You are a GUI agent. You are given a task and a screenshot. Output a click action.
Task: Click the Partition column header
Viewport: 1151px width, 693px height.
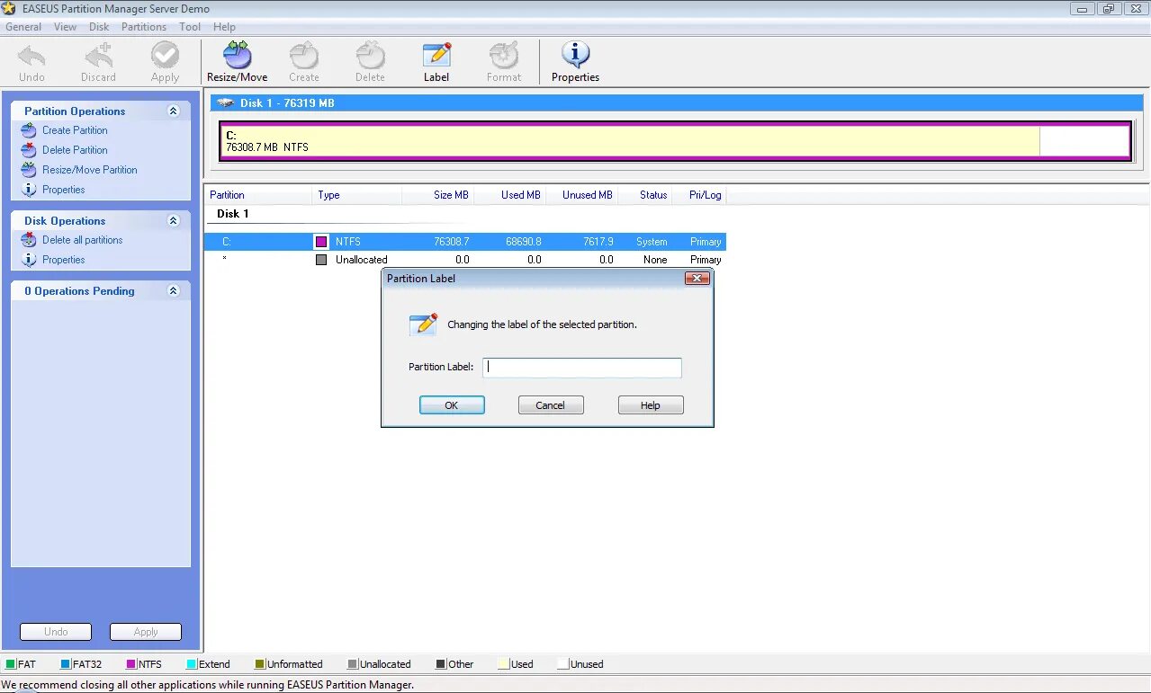258,195
